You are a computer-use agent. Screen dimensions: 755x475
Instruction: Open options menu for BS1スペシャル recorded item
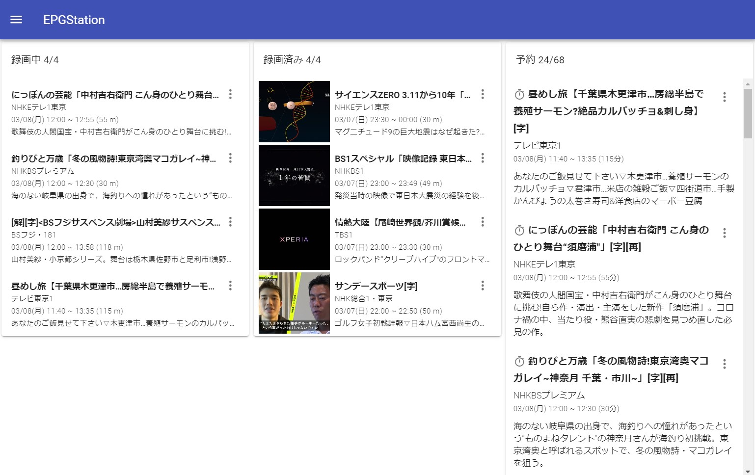[x=483, y=158]
